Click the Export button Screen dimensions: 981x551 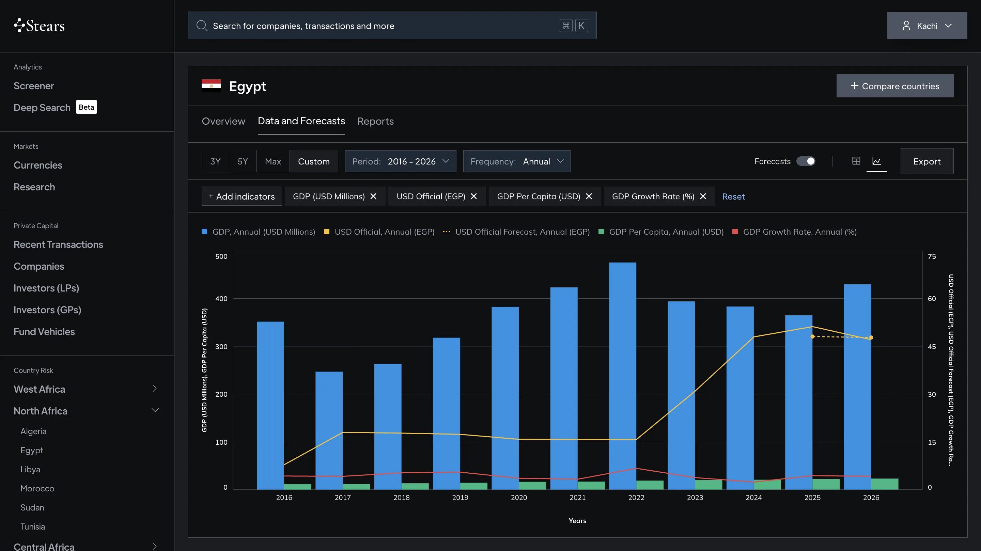927,161
